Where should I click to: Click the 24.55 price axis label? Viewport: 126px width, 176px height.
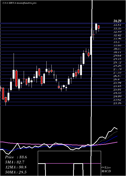pyautogui.click(x=117, y=93)
